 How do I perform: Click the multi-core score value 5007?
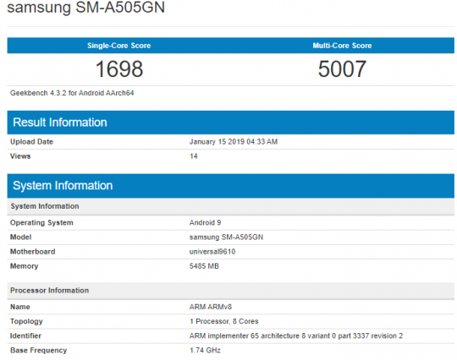point(342,69)
